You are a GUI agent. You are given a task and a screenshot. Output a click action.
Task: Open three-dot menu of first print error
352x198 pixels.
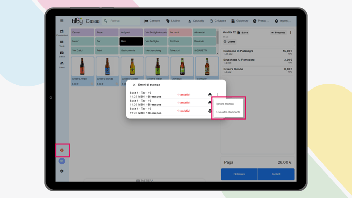tap(218, 95)
